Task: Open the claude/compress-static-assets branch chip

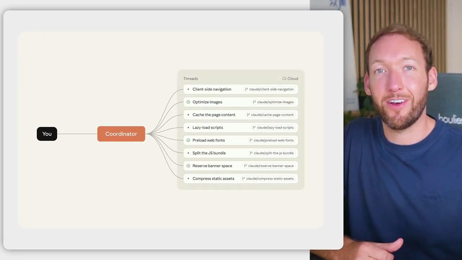Action: pos(268,178)
